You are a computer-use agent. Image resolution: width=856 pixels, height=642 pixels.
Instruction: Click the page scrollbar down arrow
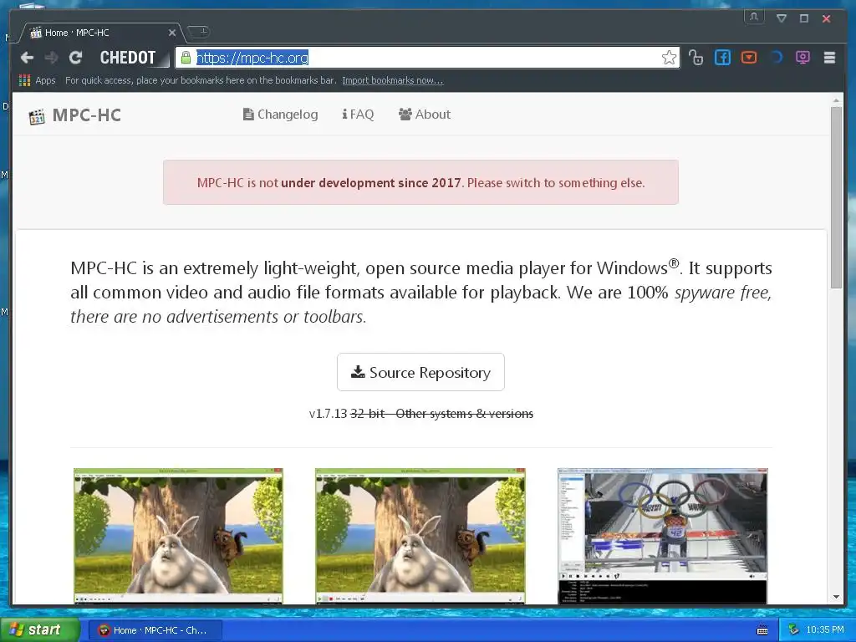(836, 597)
